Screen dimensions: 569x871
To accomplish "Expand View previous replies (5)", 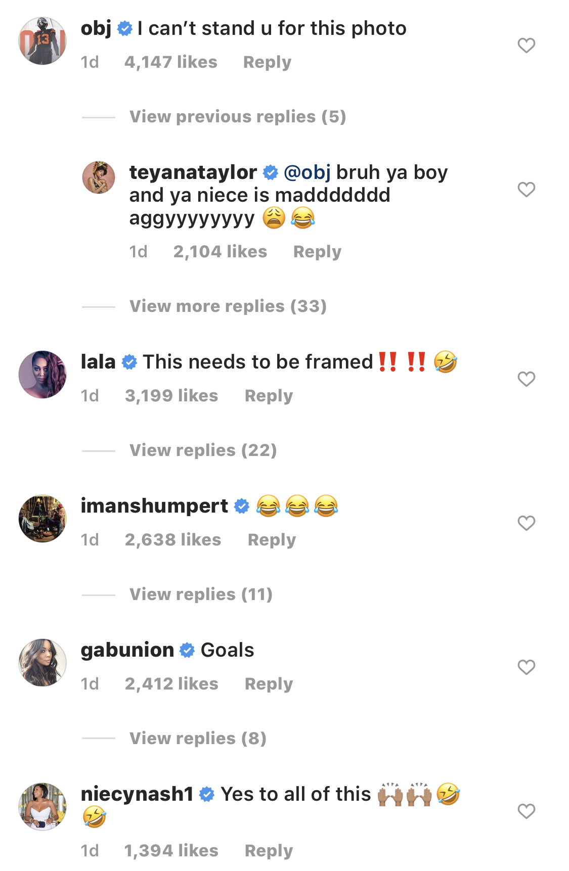I will (238, 117).
